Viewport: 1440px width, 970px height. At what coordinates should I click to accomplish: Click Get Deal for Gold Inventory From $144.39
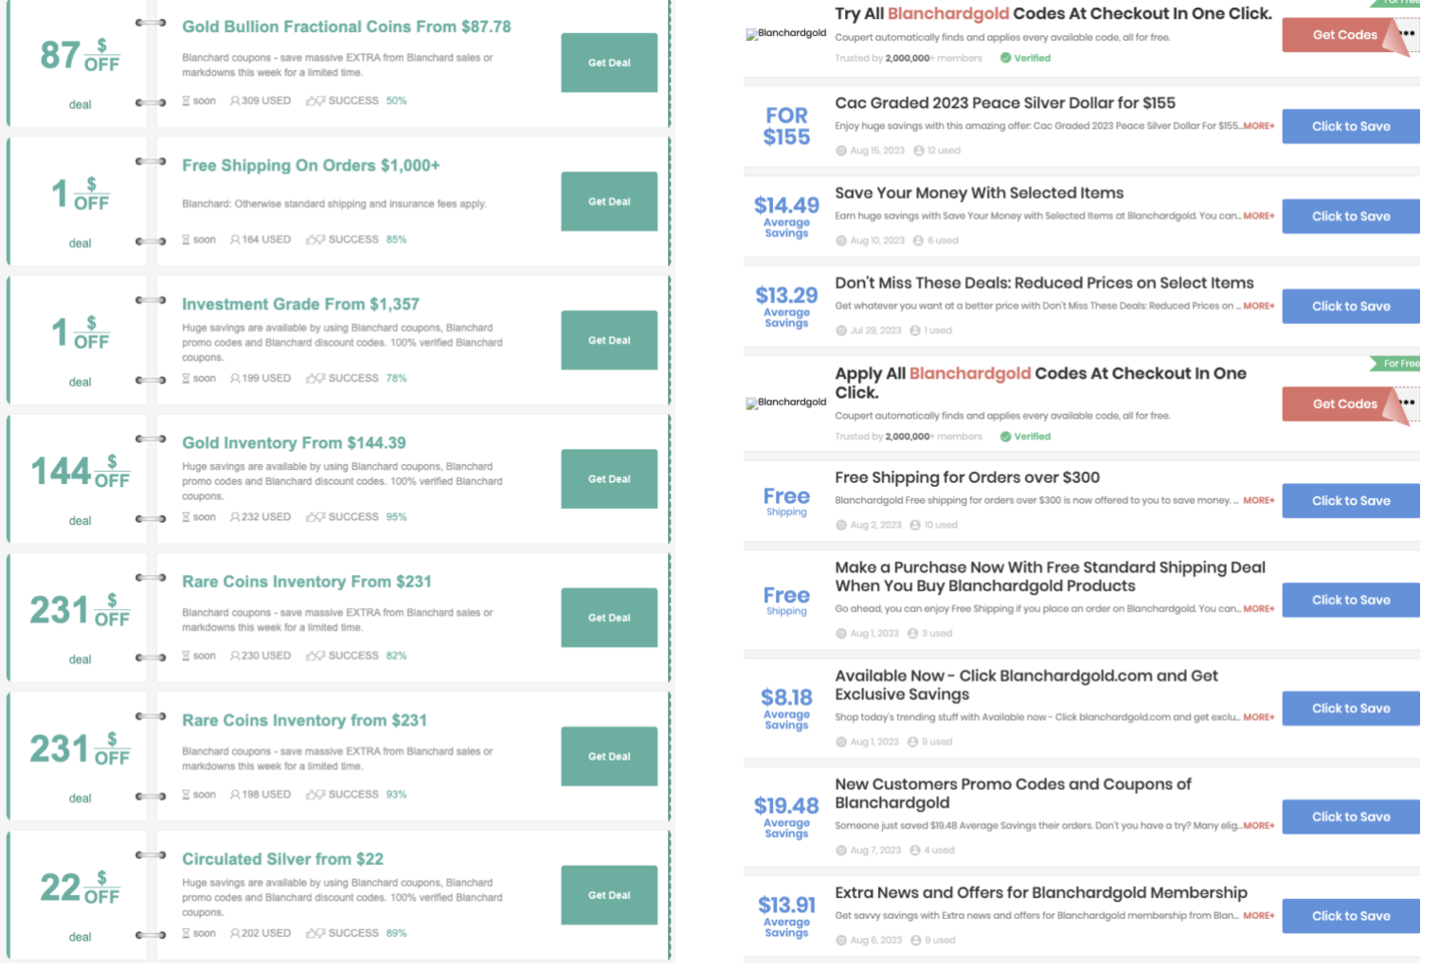click(x=609, y=479)
